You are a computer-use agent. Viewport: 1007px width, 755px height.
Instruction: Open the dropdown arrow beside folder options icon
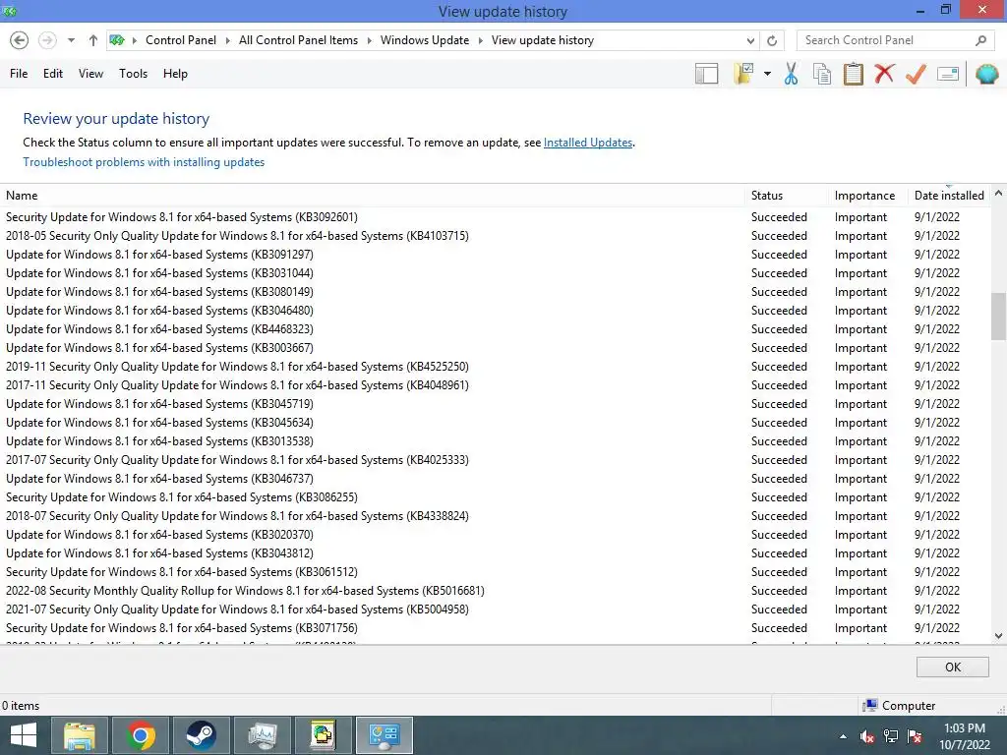coord(767,74)
